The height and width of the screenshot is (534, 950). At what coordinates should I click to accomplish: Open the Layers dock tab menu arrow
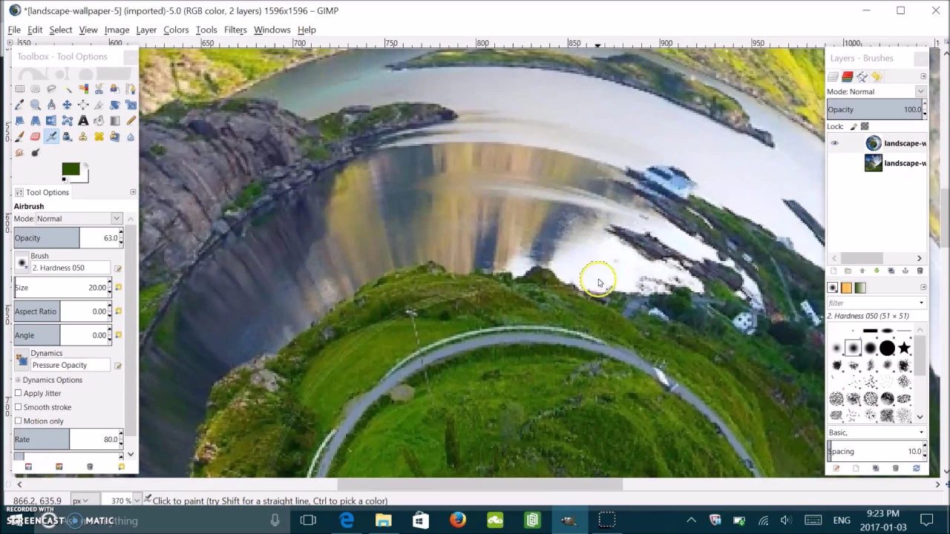point(923,76)
